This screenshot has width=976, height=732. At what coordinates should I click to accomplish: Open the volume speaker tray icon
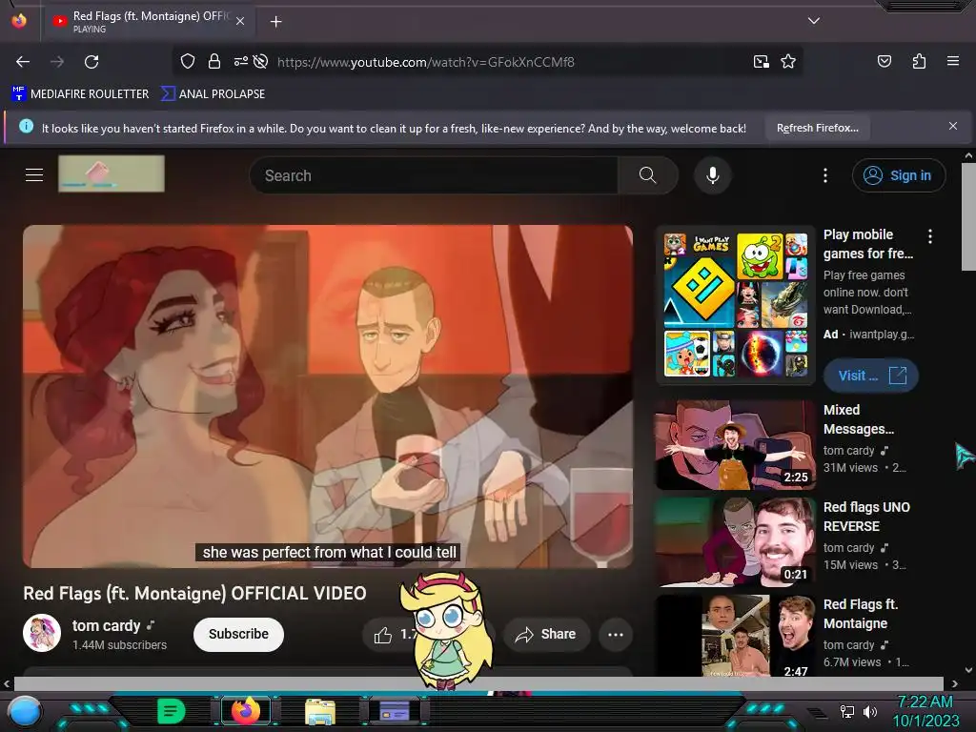[x=869, y=711]
